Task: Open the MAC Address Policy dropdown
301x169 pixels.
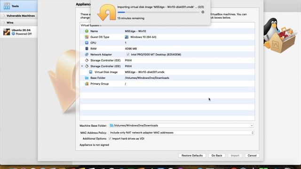Action: click(181, 132)
